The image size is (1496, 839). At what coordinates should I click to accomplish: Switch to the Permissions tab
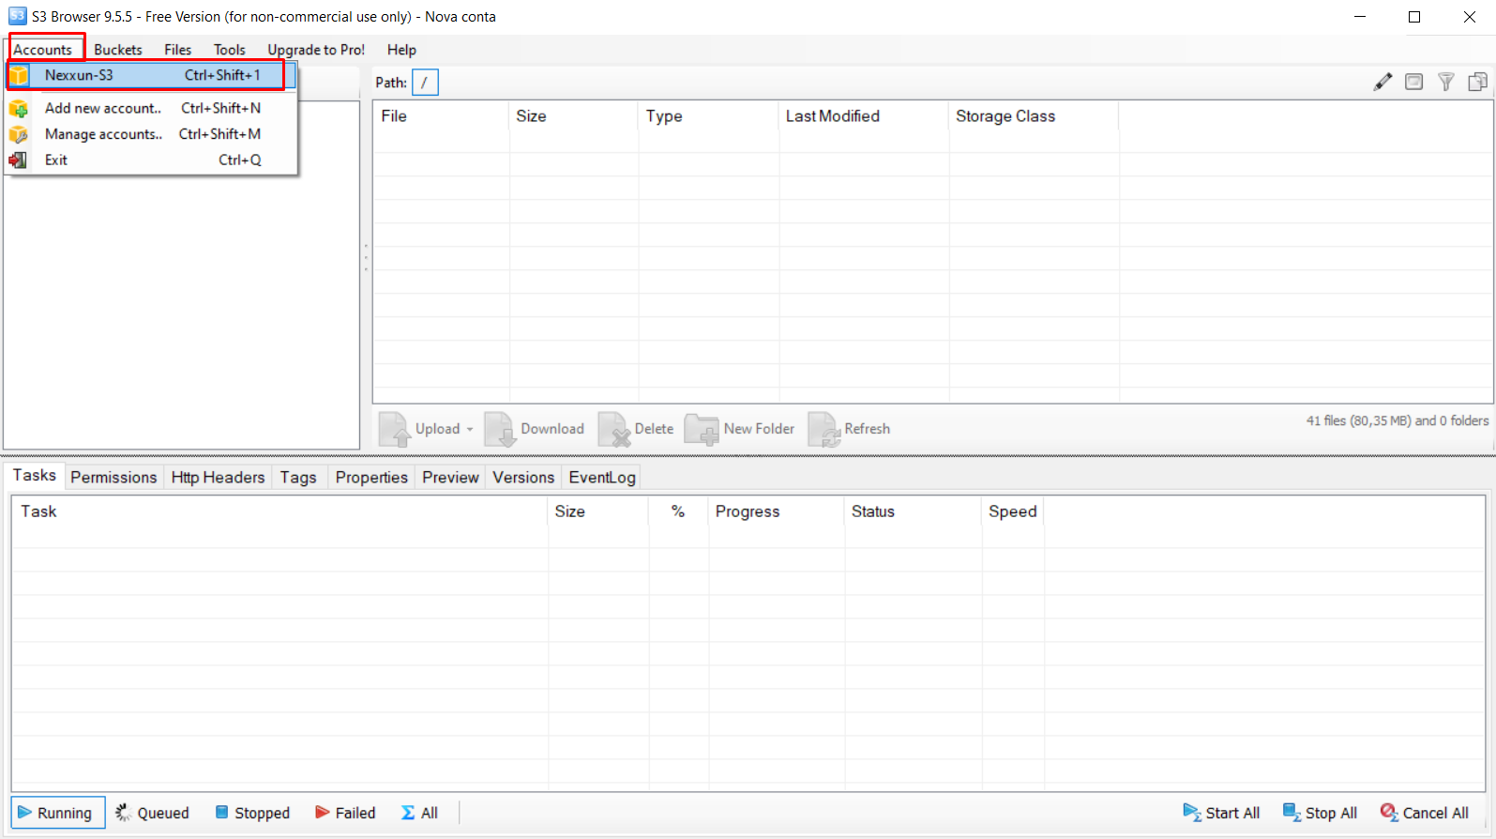tap(113, 478)
